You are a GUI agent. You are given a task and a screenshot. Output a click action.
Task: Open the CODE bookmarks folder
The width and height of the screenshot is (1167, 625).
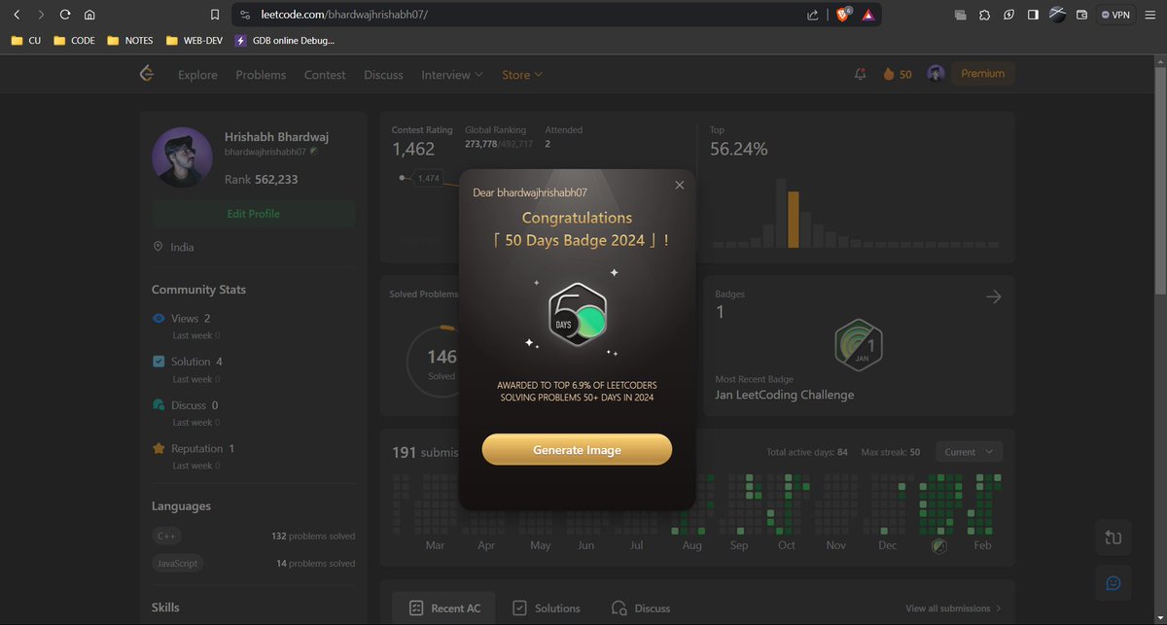click(x=75, y=41)
